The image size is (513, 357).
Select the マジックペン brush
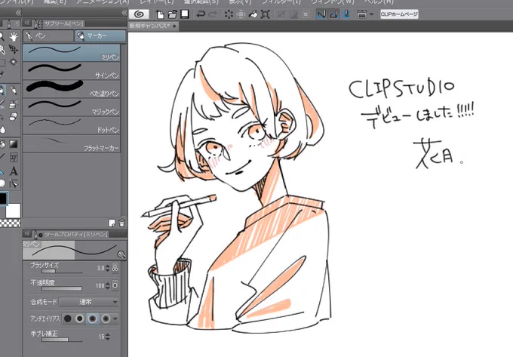[72, 107]
